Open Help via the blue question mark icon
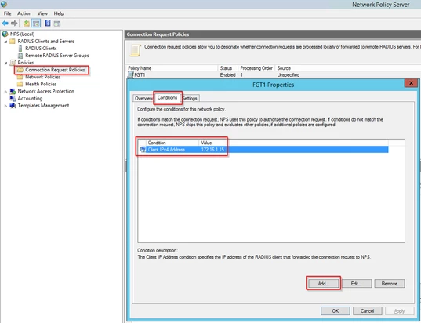 coord(48,23)
